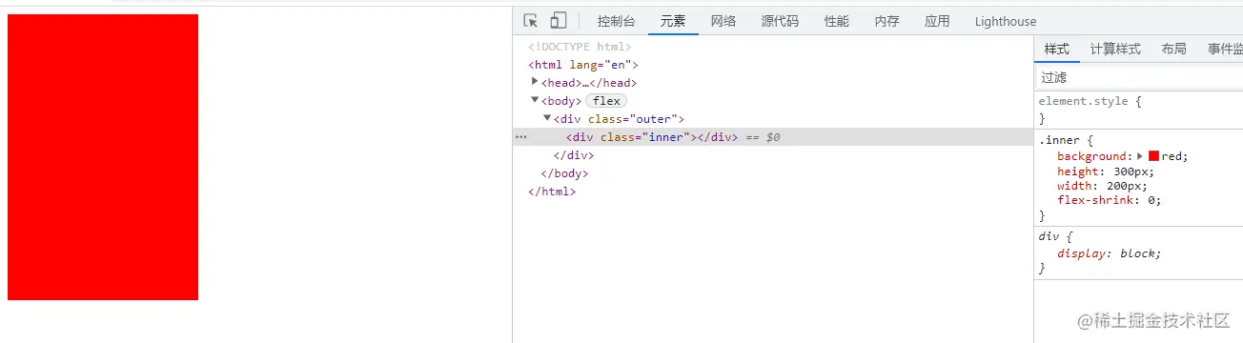This screenshot has height=343, width=1243.
Task: Open the red color swatch picker
Action: click(x=1153, y=156)
